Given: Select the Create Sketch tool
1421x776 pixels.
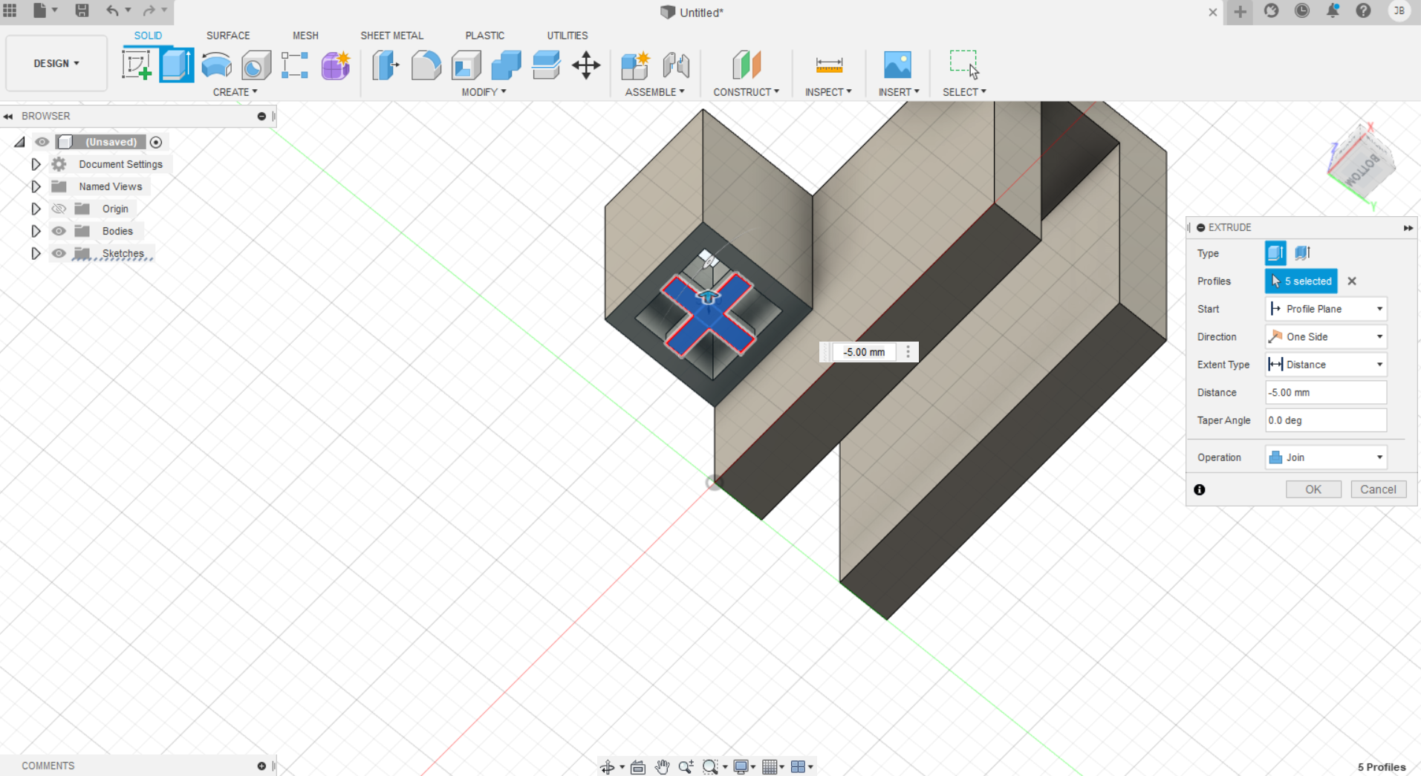Looking at the screenshot, I should click(137, 65).
